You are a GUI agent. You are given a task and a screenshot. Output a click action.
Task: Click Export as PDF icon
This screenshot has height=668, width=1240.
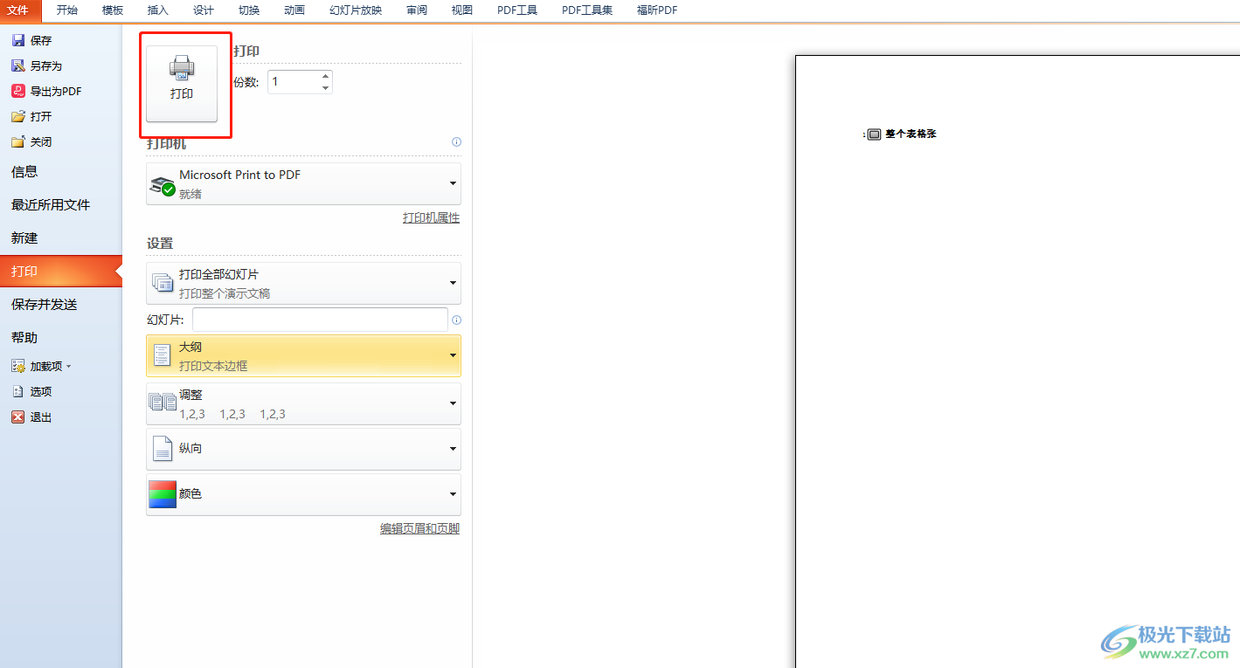point(17,91)
